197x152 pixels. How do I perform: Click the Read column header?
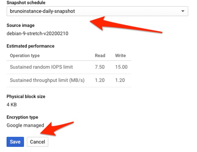pos(100,56)
